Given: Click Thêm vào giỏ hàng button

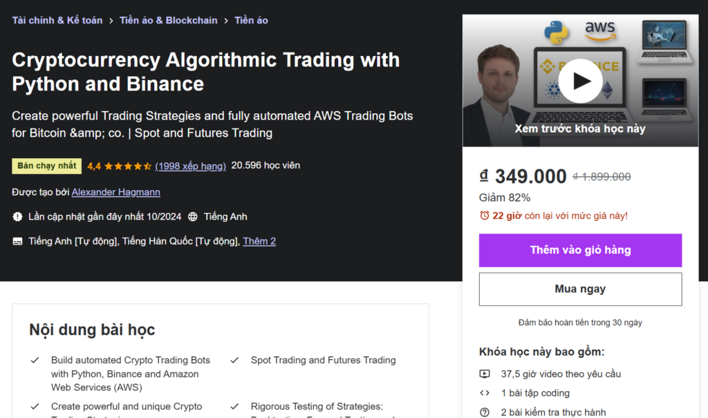Looking at the screenshot, I should point(580,250).
